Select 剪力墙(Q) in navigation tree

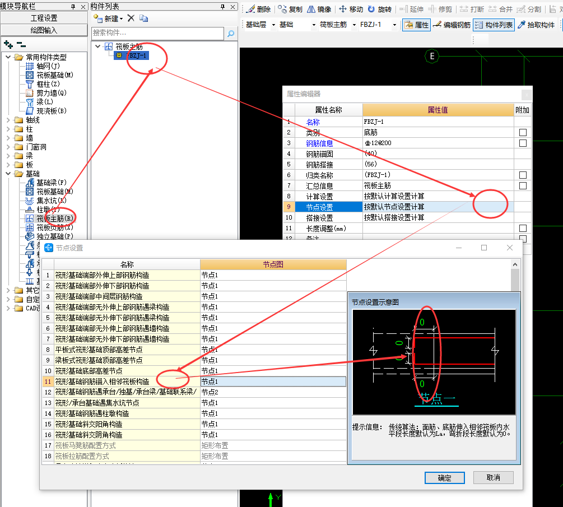(x=46, y=93)
